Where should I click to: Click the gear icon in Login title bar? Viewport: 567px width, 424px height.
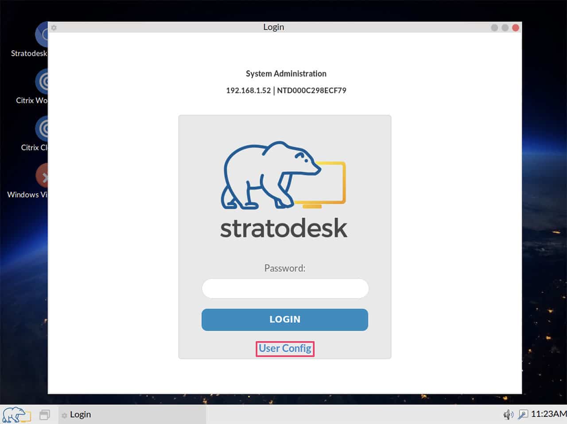coord(54,27)
